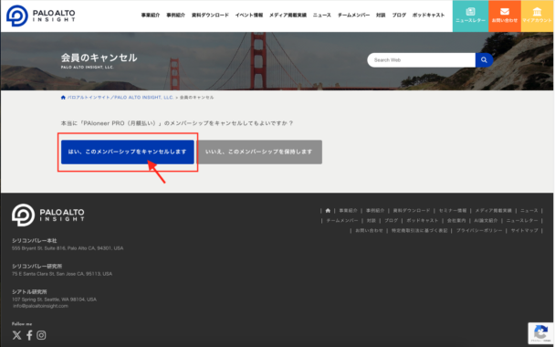Click the info@paloaltoinsight.com email address

pyautogui.click(x=41, y=306)
